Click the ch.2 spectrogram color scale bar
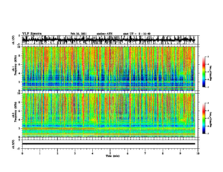 [x=204, y=118]
